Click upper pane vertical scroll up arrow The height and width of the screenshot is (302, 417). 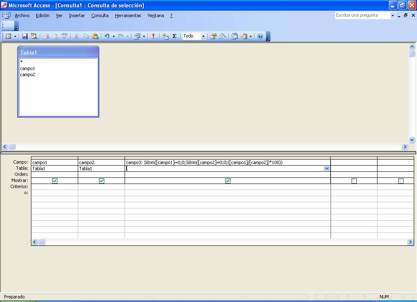[x=412, y=46]
